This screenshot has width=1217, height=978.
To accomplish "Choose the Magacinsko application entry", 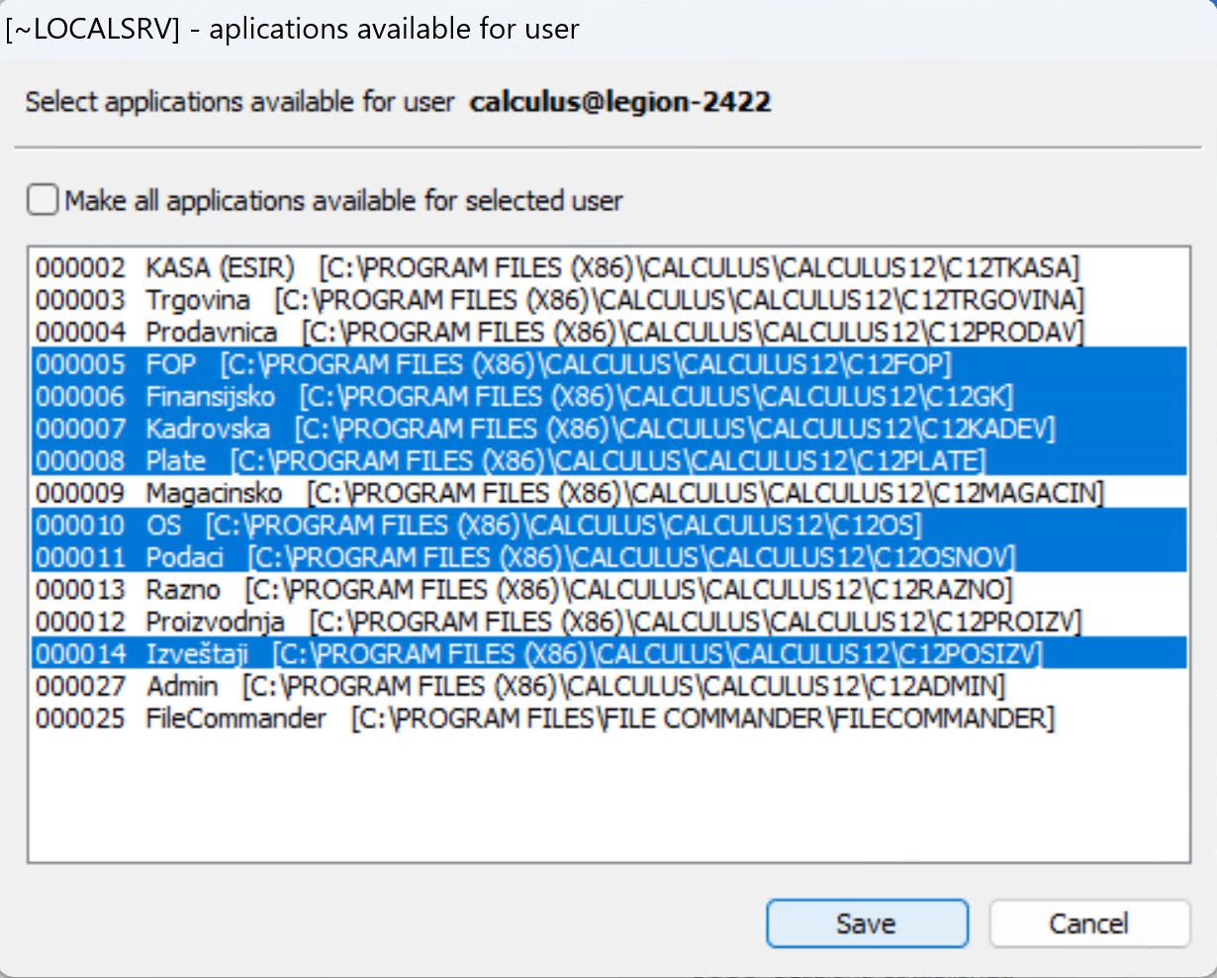I will (x=214, y=493).
